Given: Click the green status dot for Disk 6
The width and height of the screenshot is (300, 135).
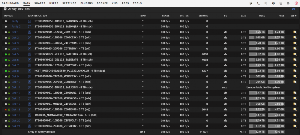Looking at the screenshot, I should pyautogui.click(x=6, y=60).
